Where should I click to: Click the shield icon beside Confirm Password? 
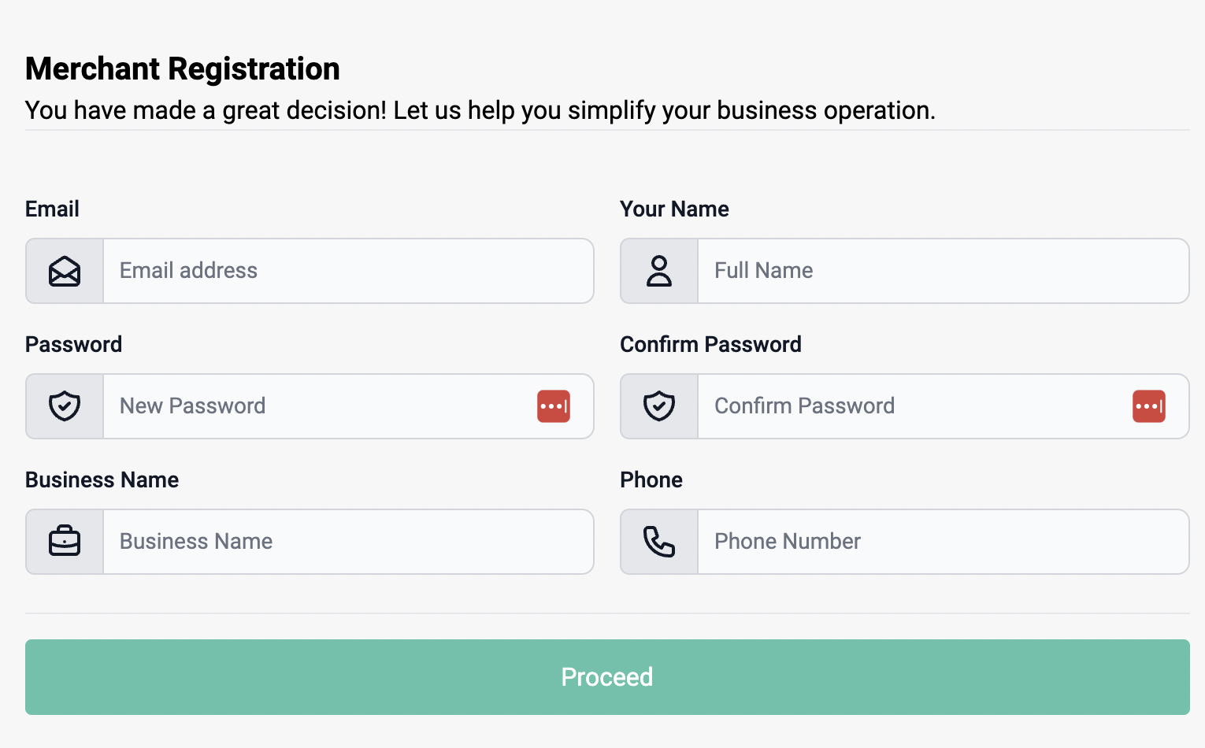point(658,406)
